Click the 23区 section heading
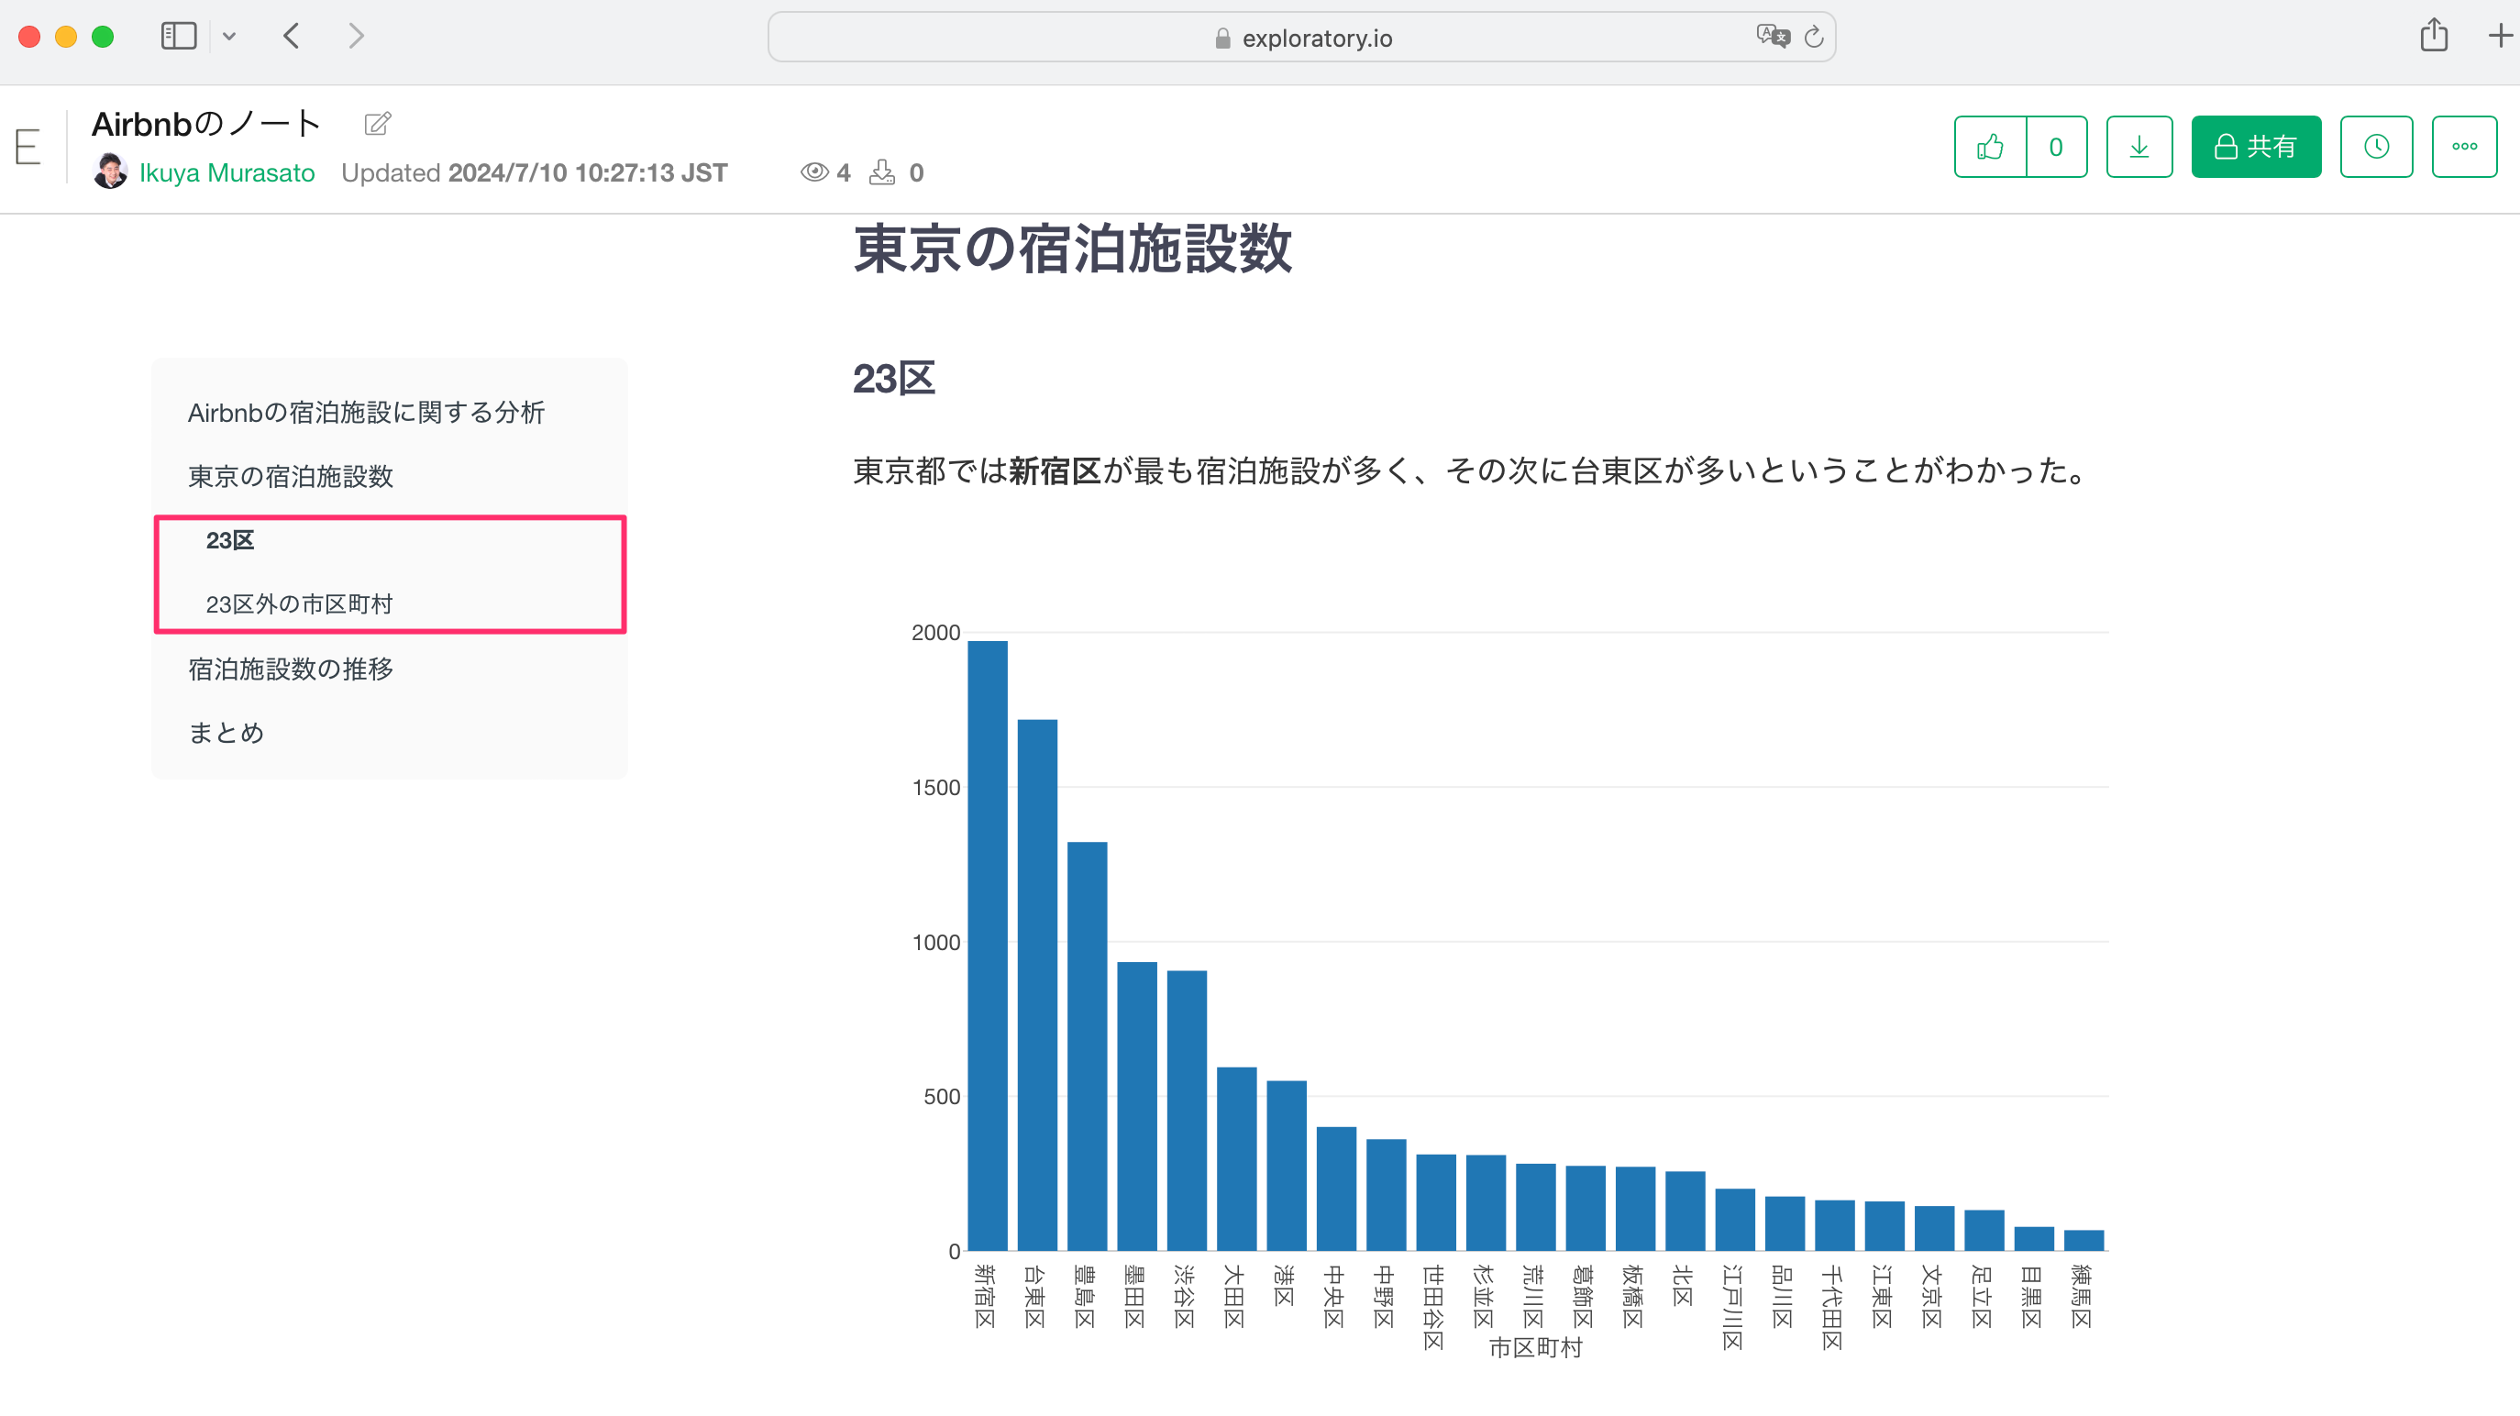2520x1416 pixels. pyautogui.click(x=894, y=379)
